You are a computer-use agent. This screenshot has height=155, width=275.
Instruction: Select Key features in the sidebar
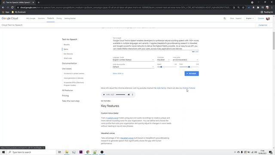click(68, 54)
